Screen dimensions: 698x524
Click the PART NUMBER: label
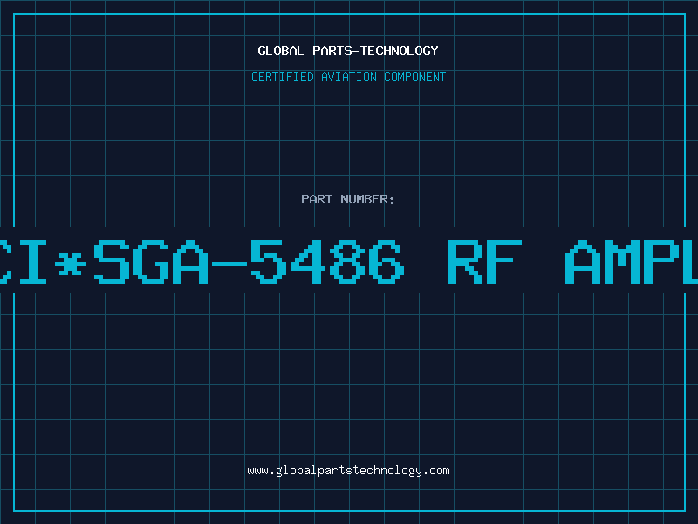[x=347, y=199]
